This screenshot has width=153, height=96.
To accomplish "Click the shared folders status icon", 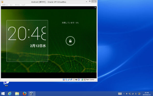I will [74, 80].
